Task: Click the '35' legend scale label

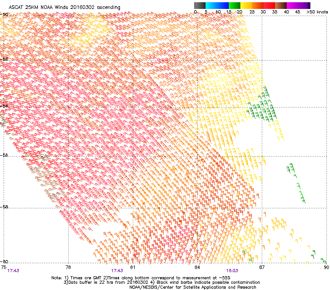Action: [275, 12]
